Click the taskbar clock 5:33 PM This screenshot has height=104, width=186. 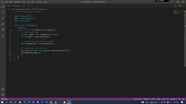point(176,102)
